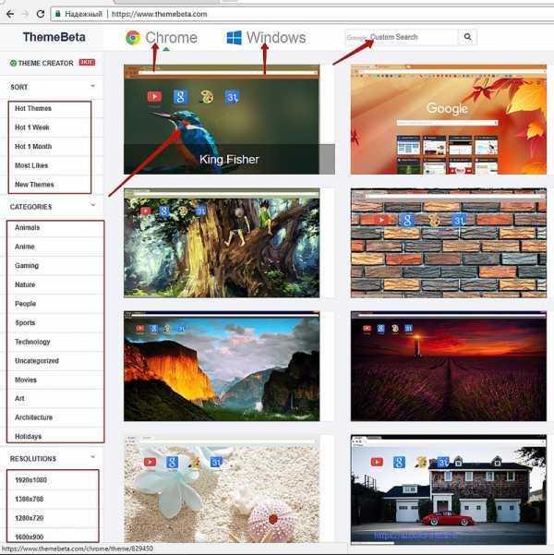The height and width of the screenshot is (555, 554).
Task: Open the Uncategorized category
Action: [37, 361]
